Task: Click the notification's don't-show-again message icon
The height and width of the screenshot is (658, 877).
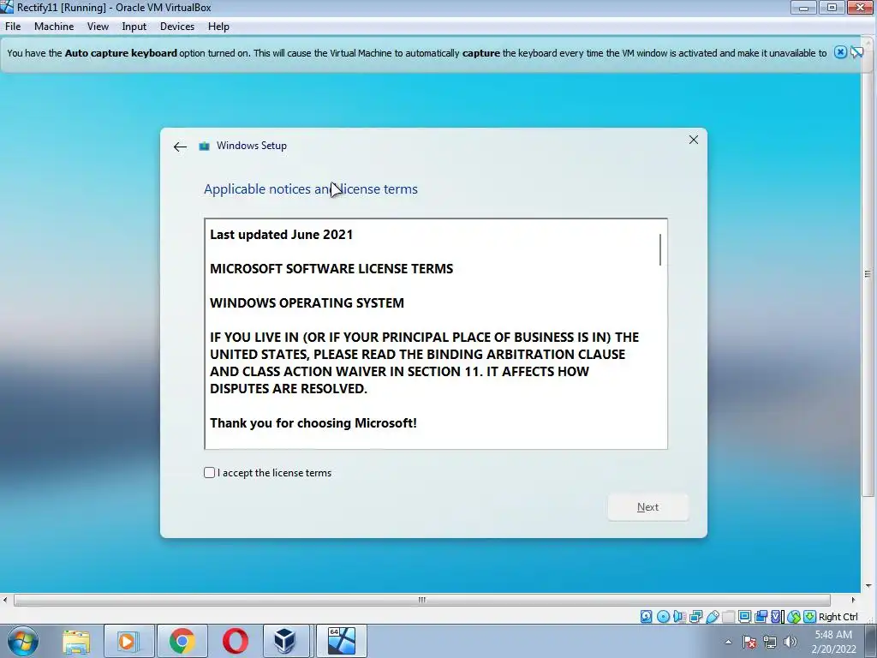Action: coord(856,52)
